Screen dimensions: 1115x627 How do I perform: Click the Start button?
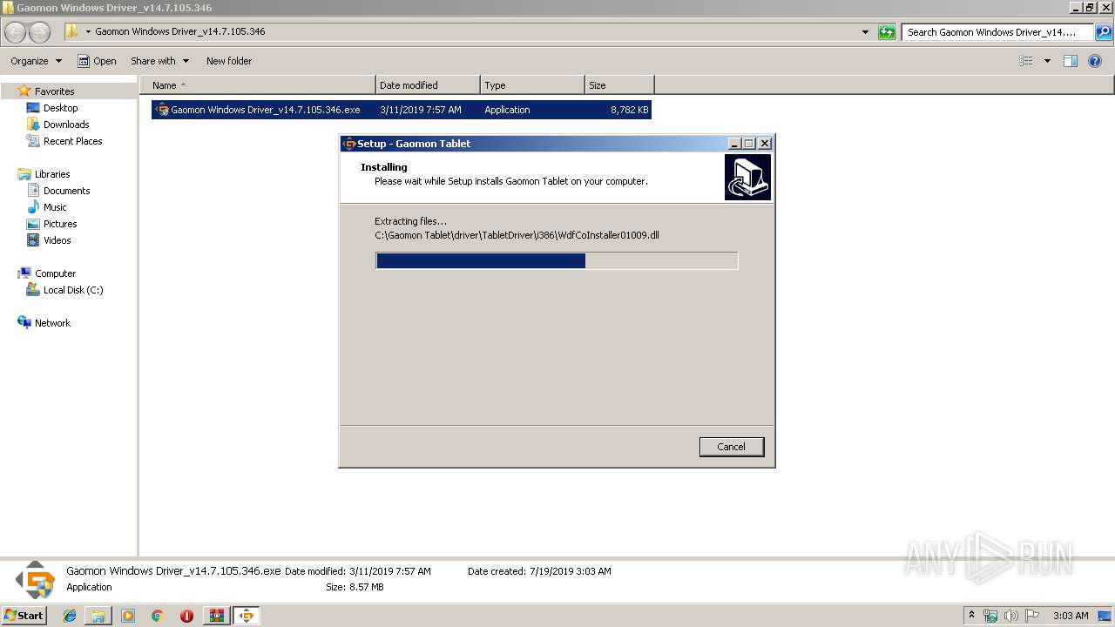(x=24, y=615)
